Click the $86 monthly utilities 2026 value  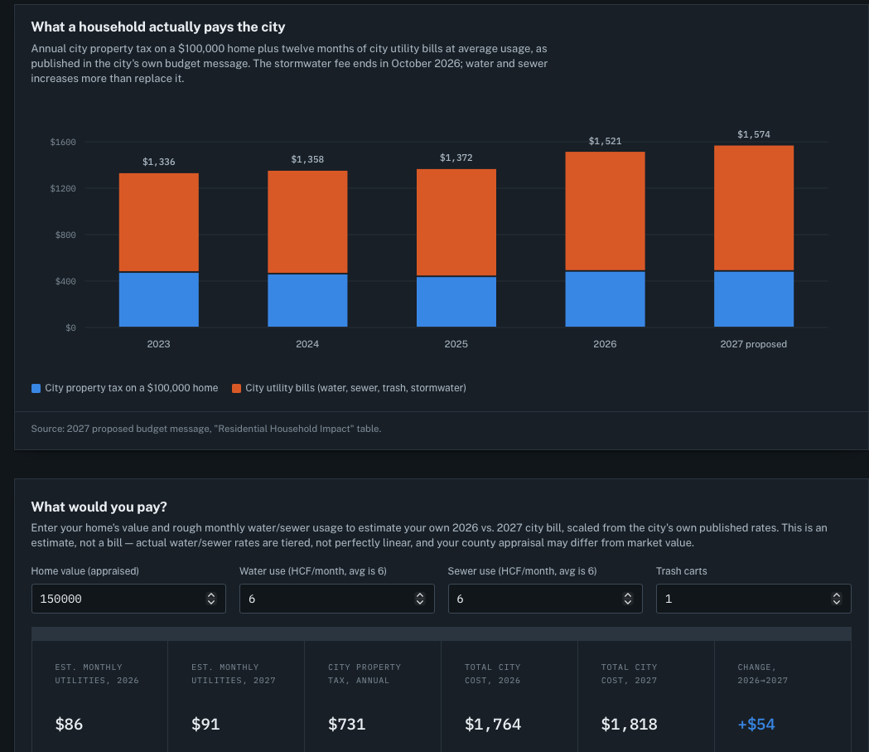point(69,725)
